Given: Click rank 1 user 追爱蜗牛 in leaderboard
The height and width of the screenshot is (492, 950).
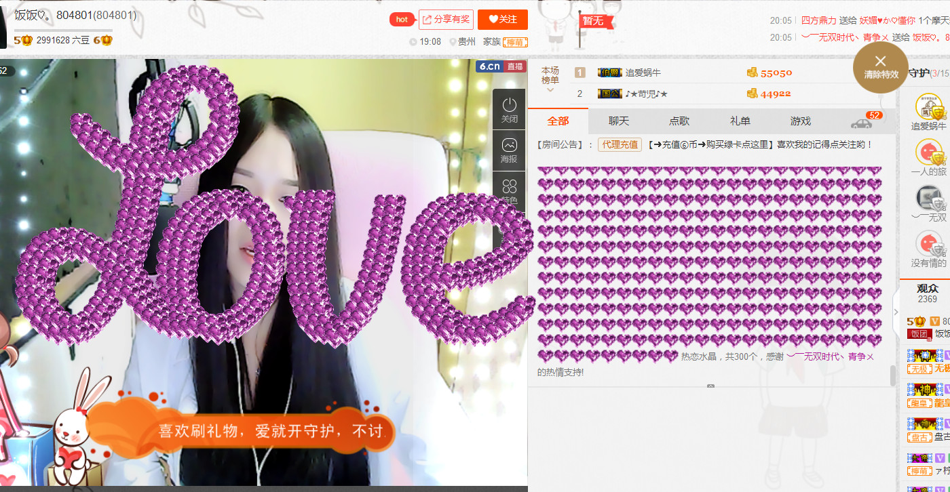Looking at the screenshot, I should click(x=643, y=73).
